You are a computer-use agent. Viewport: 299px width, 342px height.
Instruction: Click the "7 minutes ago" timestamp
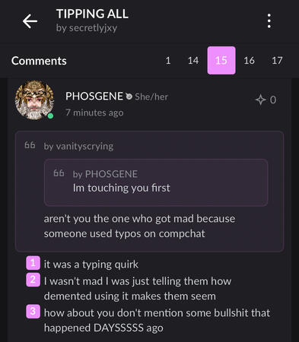94,112
